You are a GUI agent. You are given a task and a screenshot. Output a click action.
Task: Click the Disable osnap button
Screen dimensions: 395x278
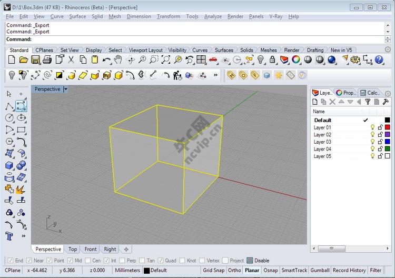pos(258,261)
